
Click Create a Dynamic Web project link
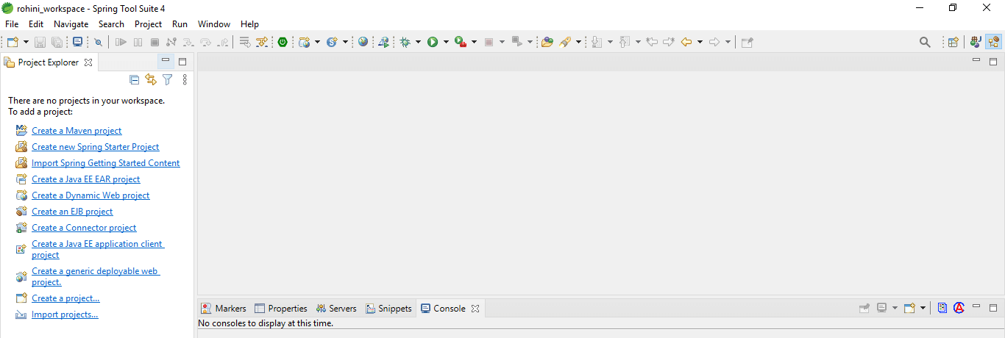tap(90, 195)
